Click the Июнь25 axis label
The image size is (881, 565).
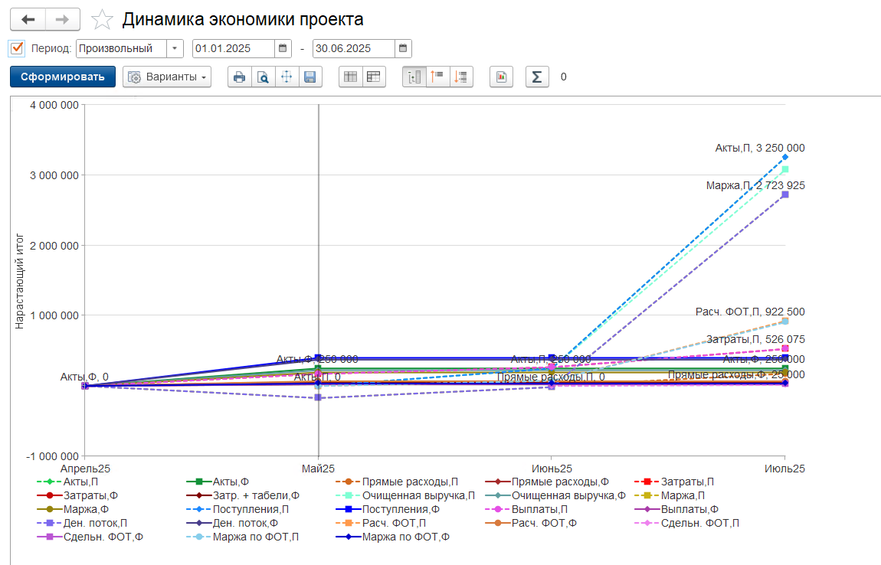[x=552, y=469]
